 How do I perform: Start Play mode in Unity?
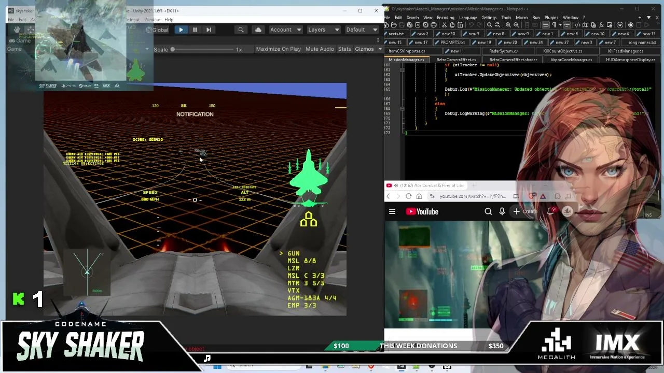181,30
